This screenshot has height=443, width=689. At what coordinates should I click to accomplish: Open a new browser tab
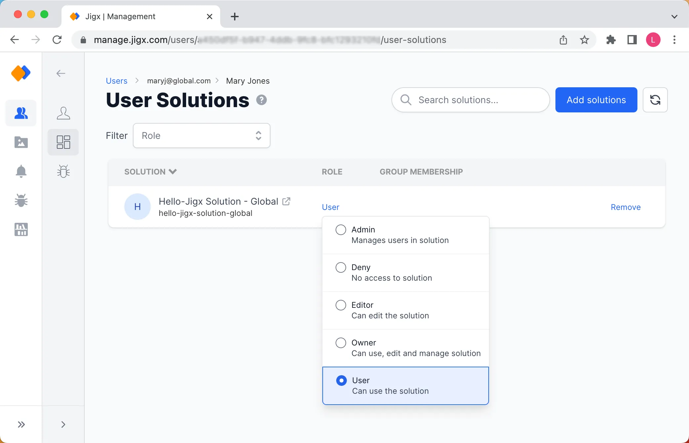pyautogui.click(x=235, y=17)
